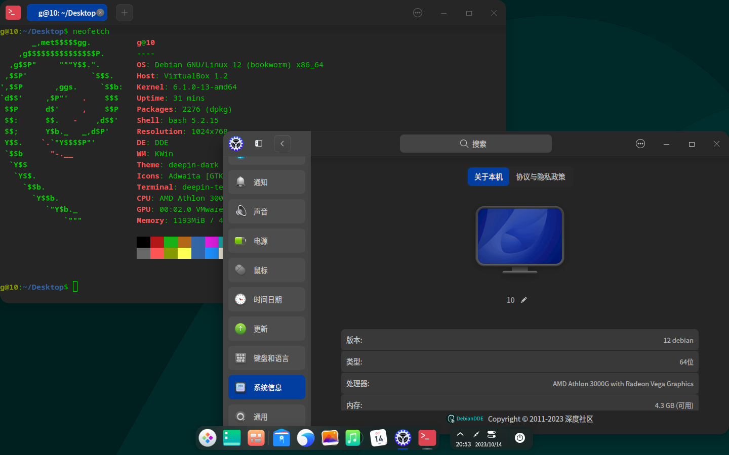Viewport: 729px width, 455px height.
Task: Click the show desktop icon in dock
Action: pyautogui.click(x=232, y=438)
